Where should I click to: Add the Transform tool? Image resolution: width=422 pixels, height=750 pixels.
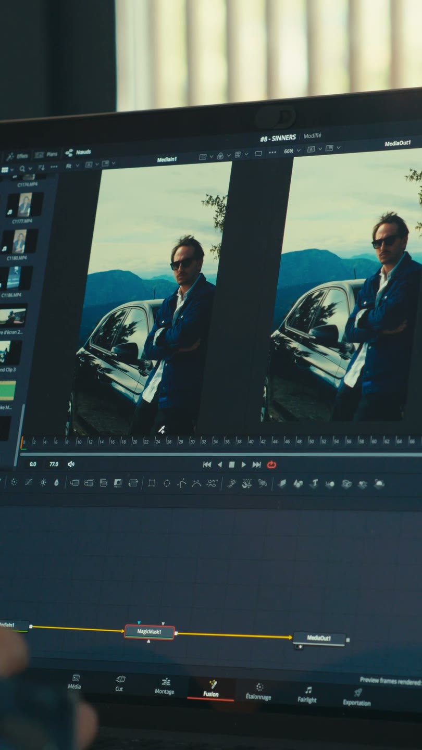(x=133, y=483)
